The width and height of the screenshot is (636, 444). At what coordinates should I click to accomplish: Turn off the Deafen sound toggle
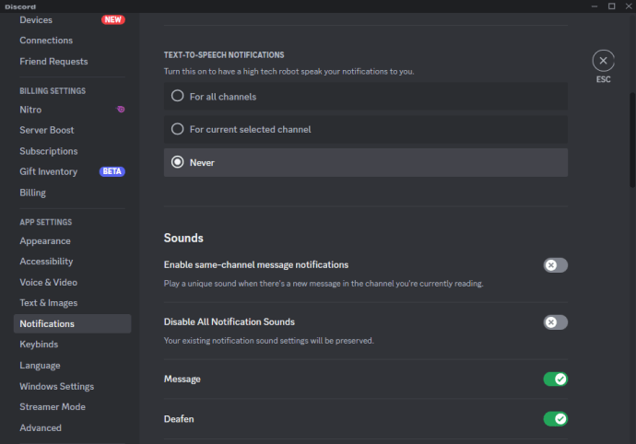(x=555, y=419)
